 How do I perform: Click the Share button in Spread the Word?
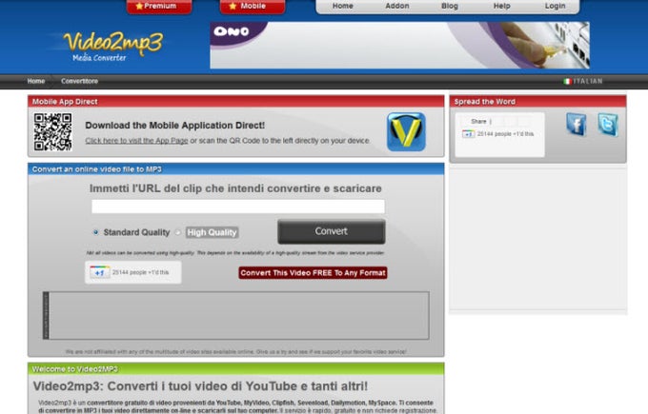click(x=478, y=122)
